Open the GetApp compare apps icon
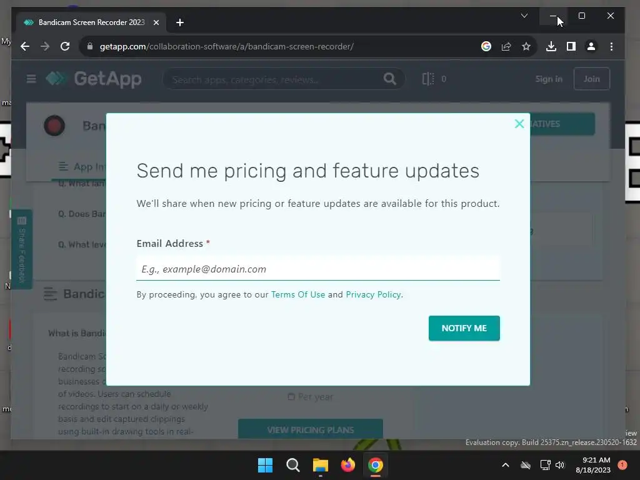Screen dimensions: 640x480 tap(427, 79)
